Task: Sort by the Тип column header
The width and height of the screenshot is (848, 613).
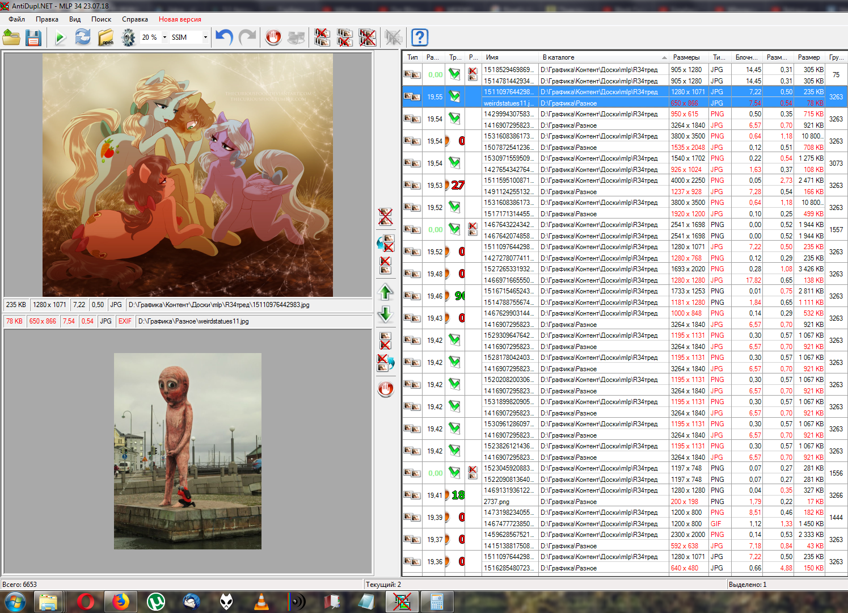Action: 412,57
